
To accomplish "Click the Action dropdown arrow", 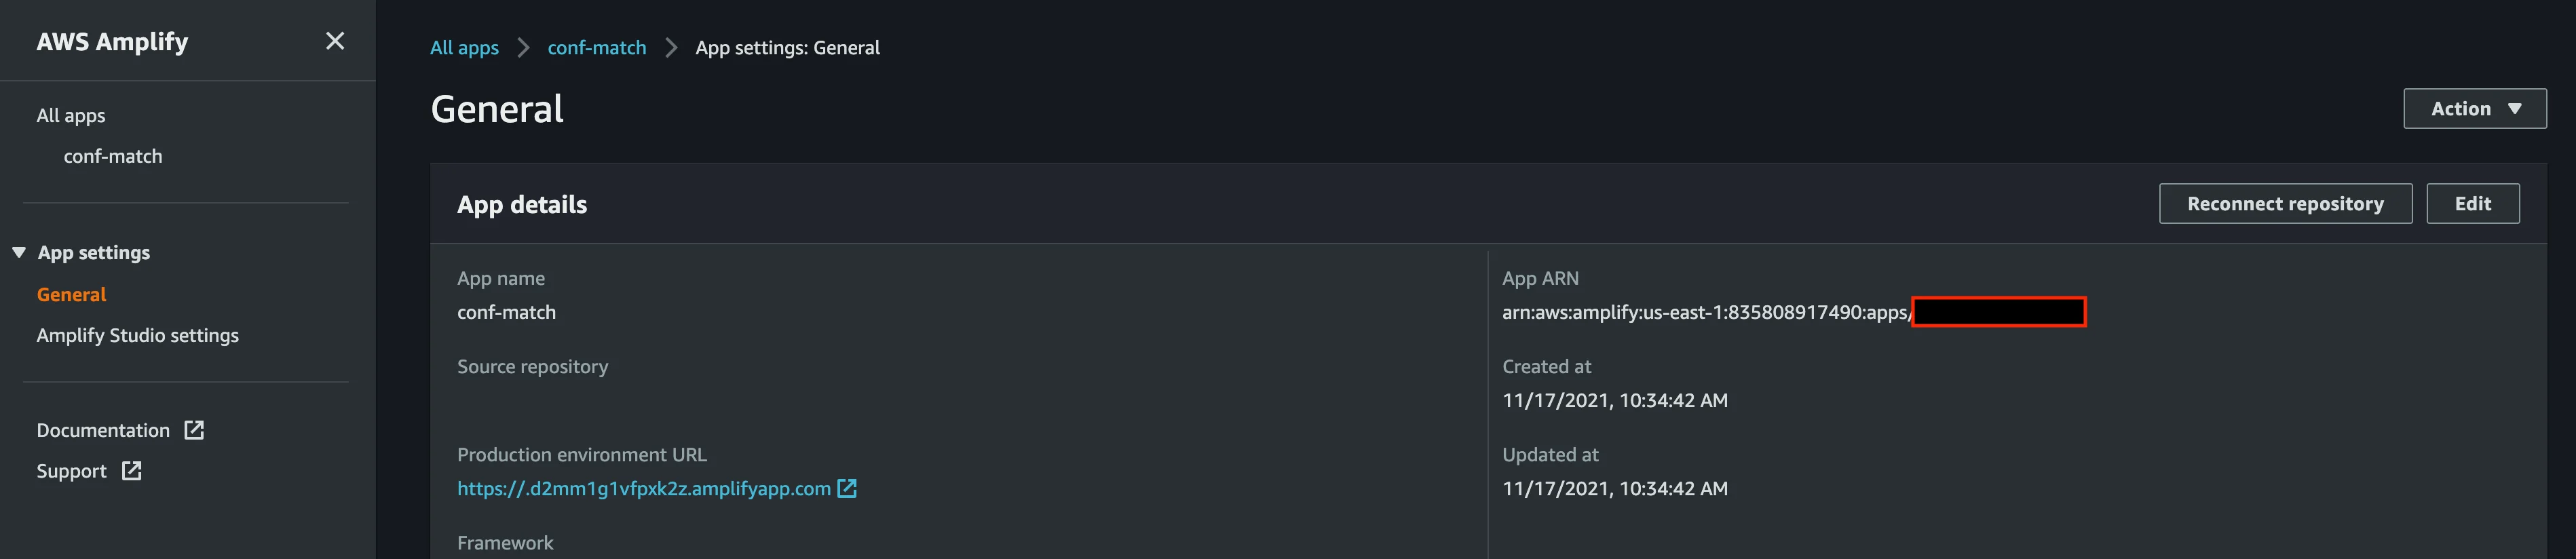I will pyautogui.click(x=2514, y=109).
